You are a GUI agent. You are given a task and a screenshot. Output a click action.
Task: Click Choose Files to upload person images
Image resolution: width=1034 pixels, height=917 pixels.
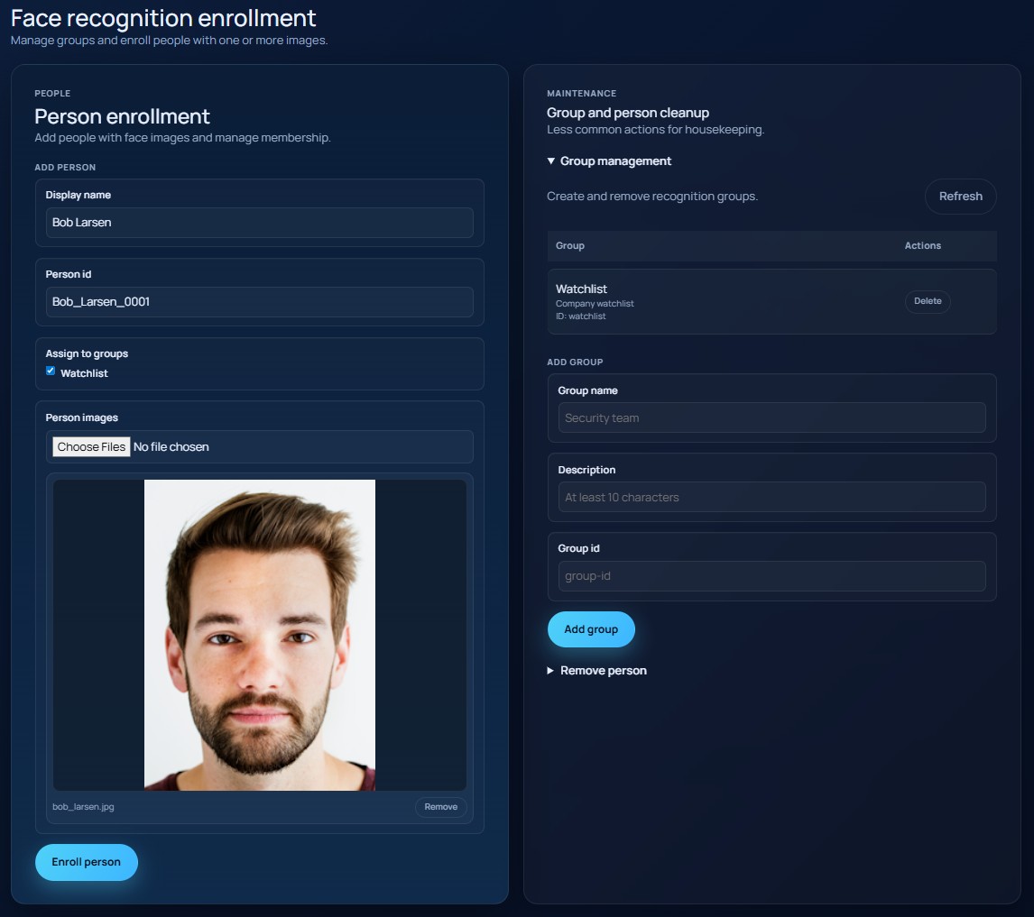[91, 446]
